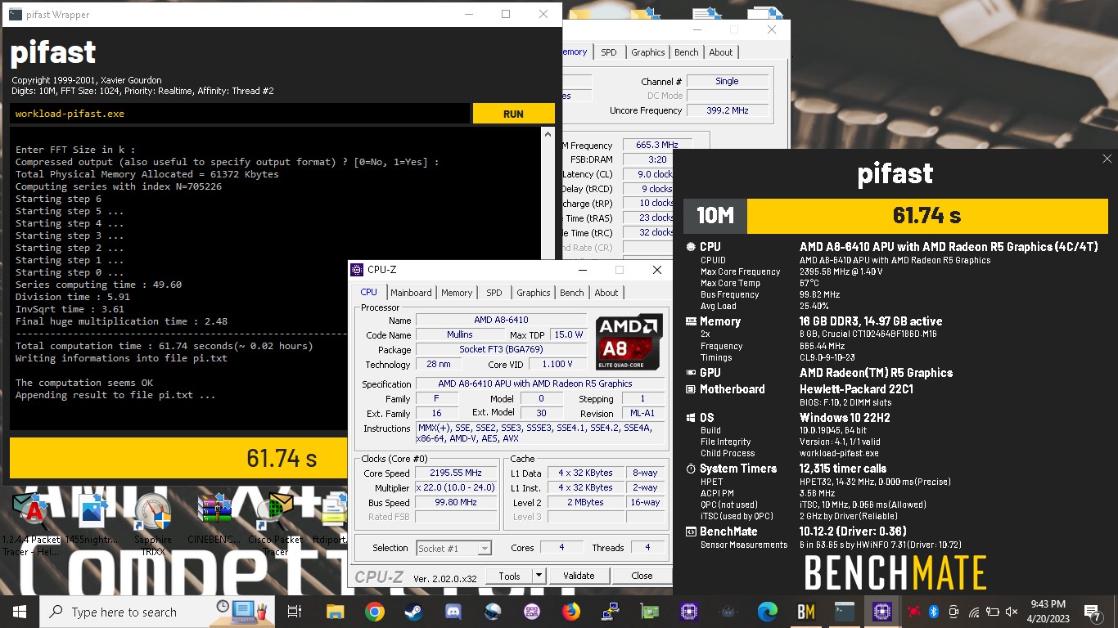Expand the Tools dropdown arrow in CPU-Z
The image size is (1118, 628).
(539, 576)
